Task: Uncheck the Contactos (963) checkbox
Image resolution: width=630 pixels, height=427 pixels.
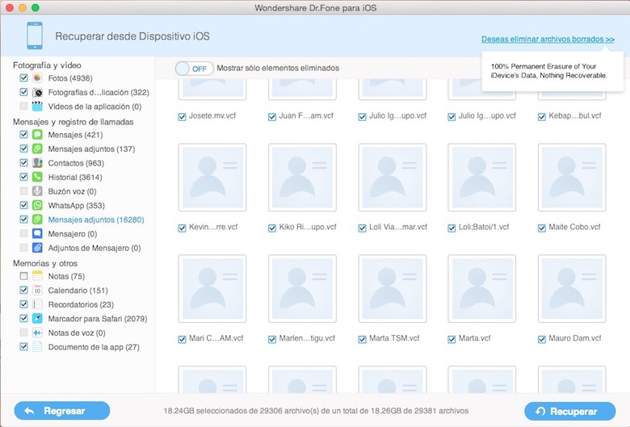Action: (x=23, y=163)
